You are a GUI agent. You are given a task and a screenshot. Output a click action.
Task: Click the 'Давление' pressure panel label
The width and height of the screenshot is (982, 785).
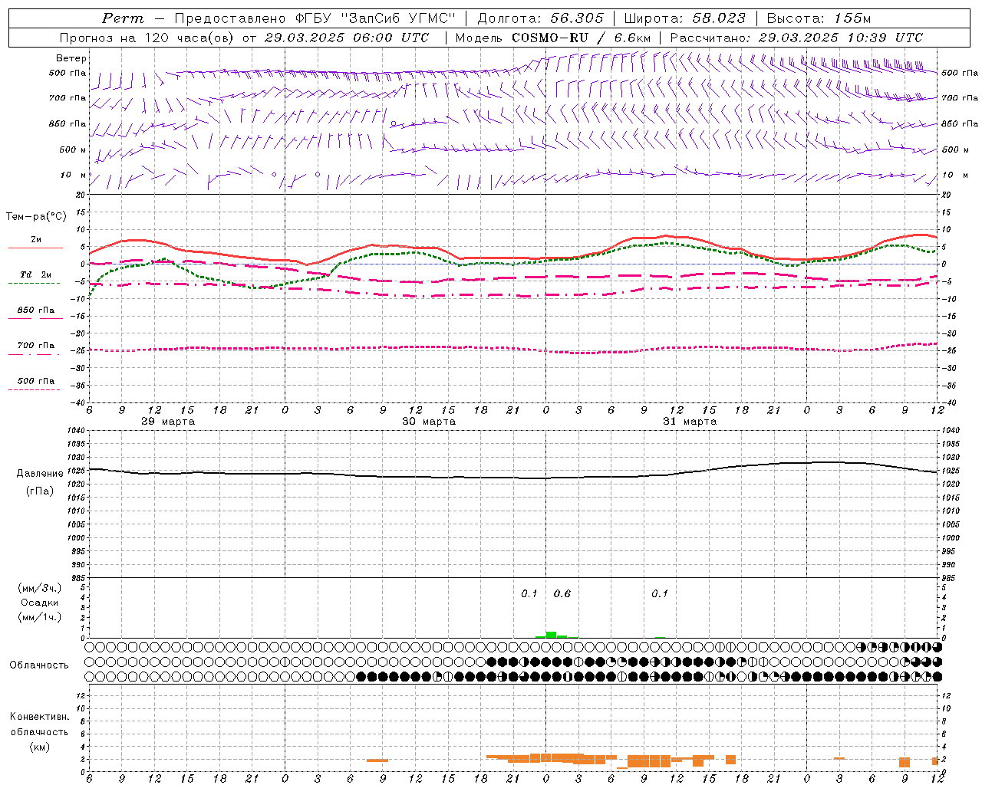coord(40,474)
